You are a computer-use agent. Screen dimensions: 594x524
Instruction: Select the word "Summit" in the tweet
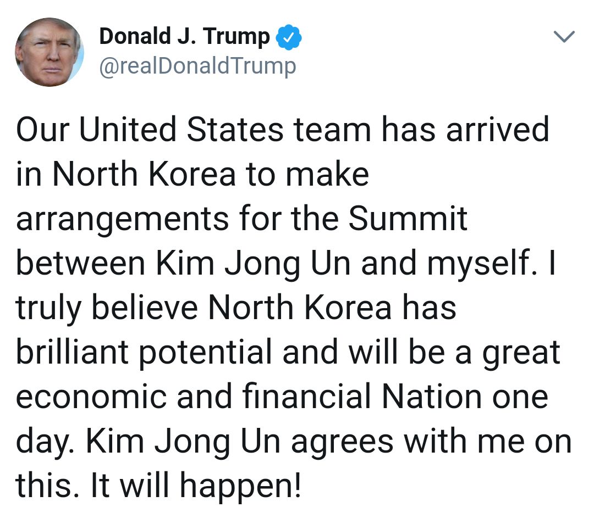(x=408, y=218)
